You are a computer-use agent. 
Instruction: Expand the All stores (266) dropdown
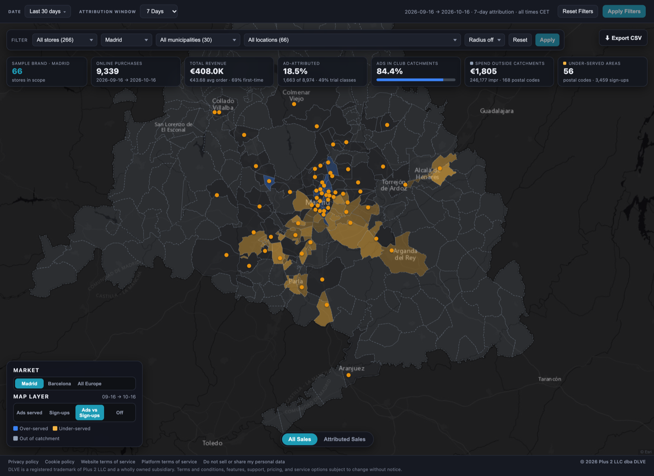[x=65, y=40]
